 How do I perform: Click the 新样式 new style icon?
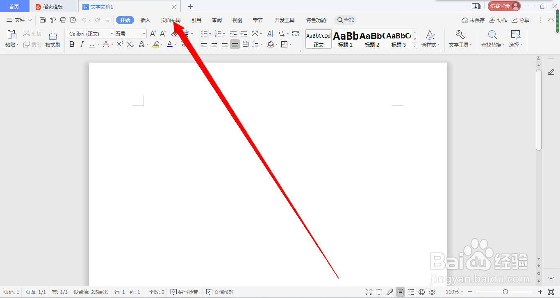(430, 35)
